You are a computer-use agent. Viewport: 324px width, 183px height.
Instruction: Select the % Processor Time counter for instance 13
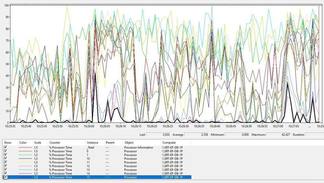tap(60, 170)
